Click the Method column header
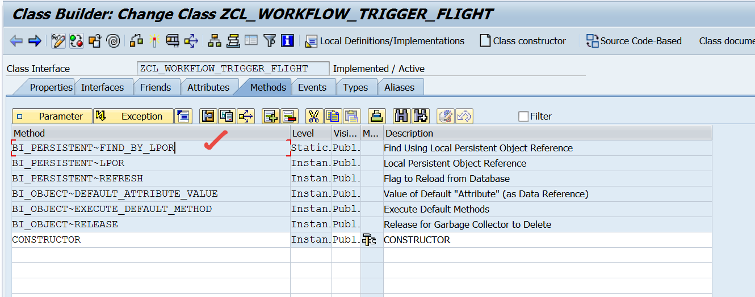The height and width of the screenshot is (297, 755). (x=150, y=133)
